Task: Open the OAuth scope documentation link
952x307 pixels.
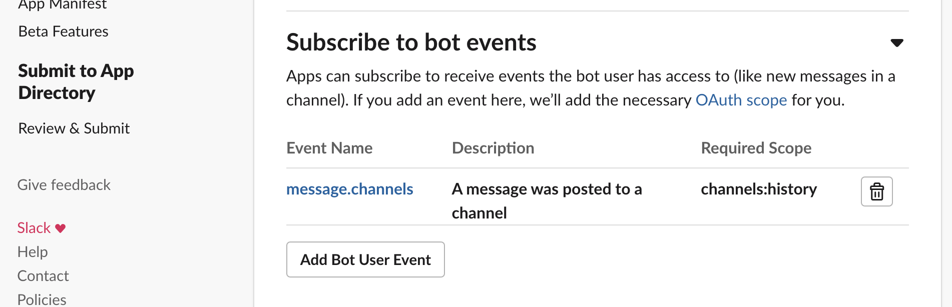Action: click(741, 100)
